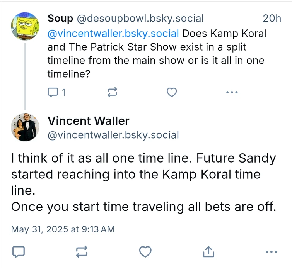Open the 20h timestamp link
This screenshot has width=292, height=268.
point(272,18)
